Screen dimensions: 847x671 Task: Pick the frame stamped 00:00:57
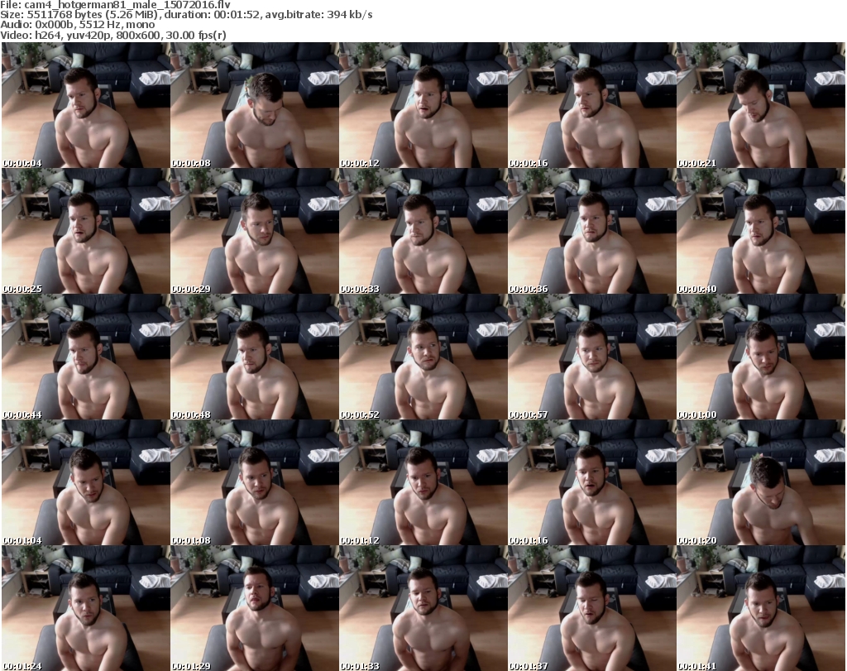[591, 357]
